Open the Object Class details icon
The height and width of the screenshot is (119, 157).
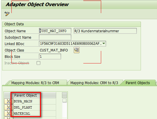tap(77, 50)
